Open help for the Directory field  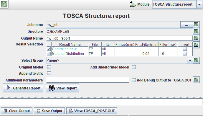click(196, 31)
